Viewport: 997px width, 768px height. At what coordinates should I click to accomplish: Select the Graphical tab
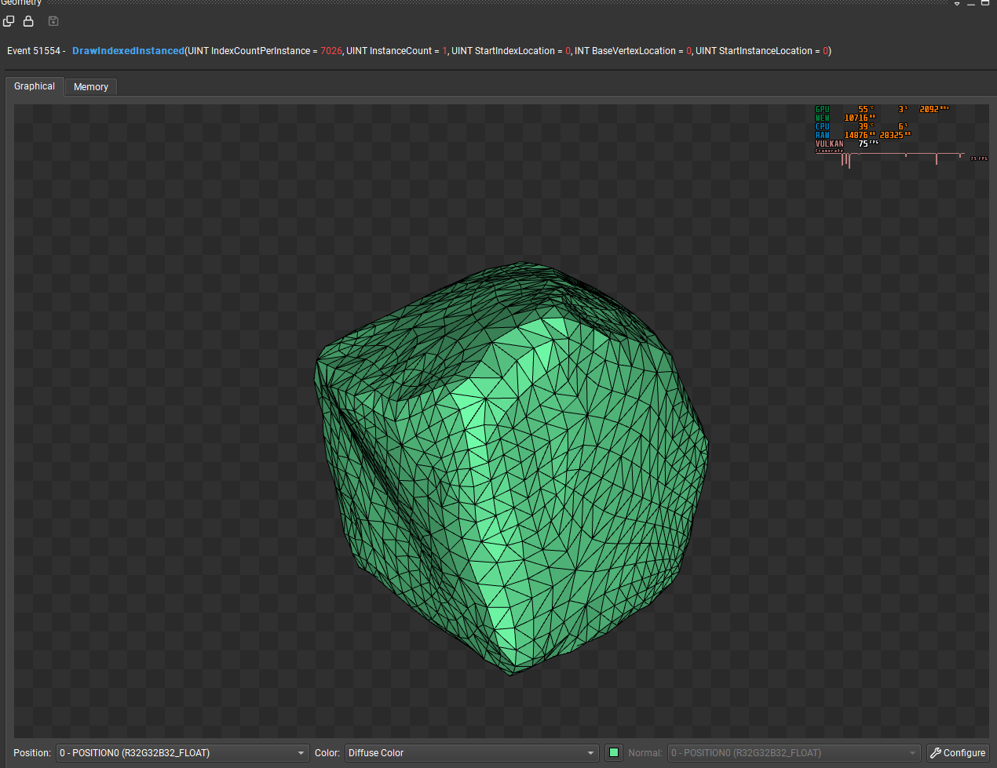(35, 86)
